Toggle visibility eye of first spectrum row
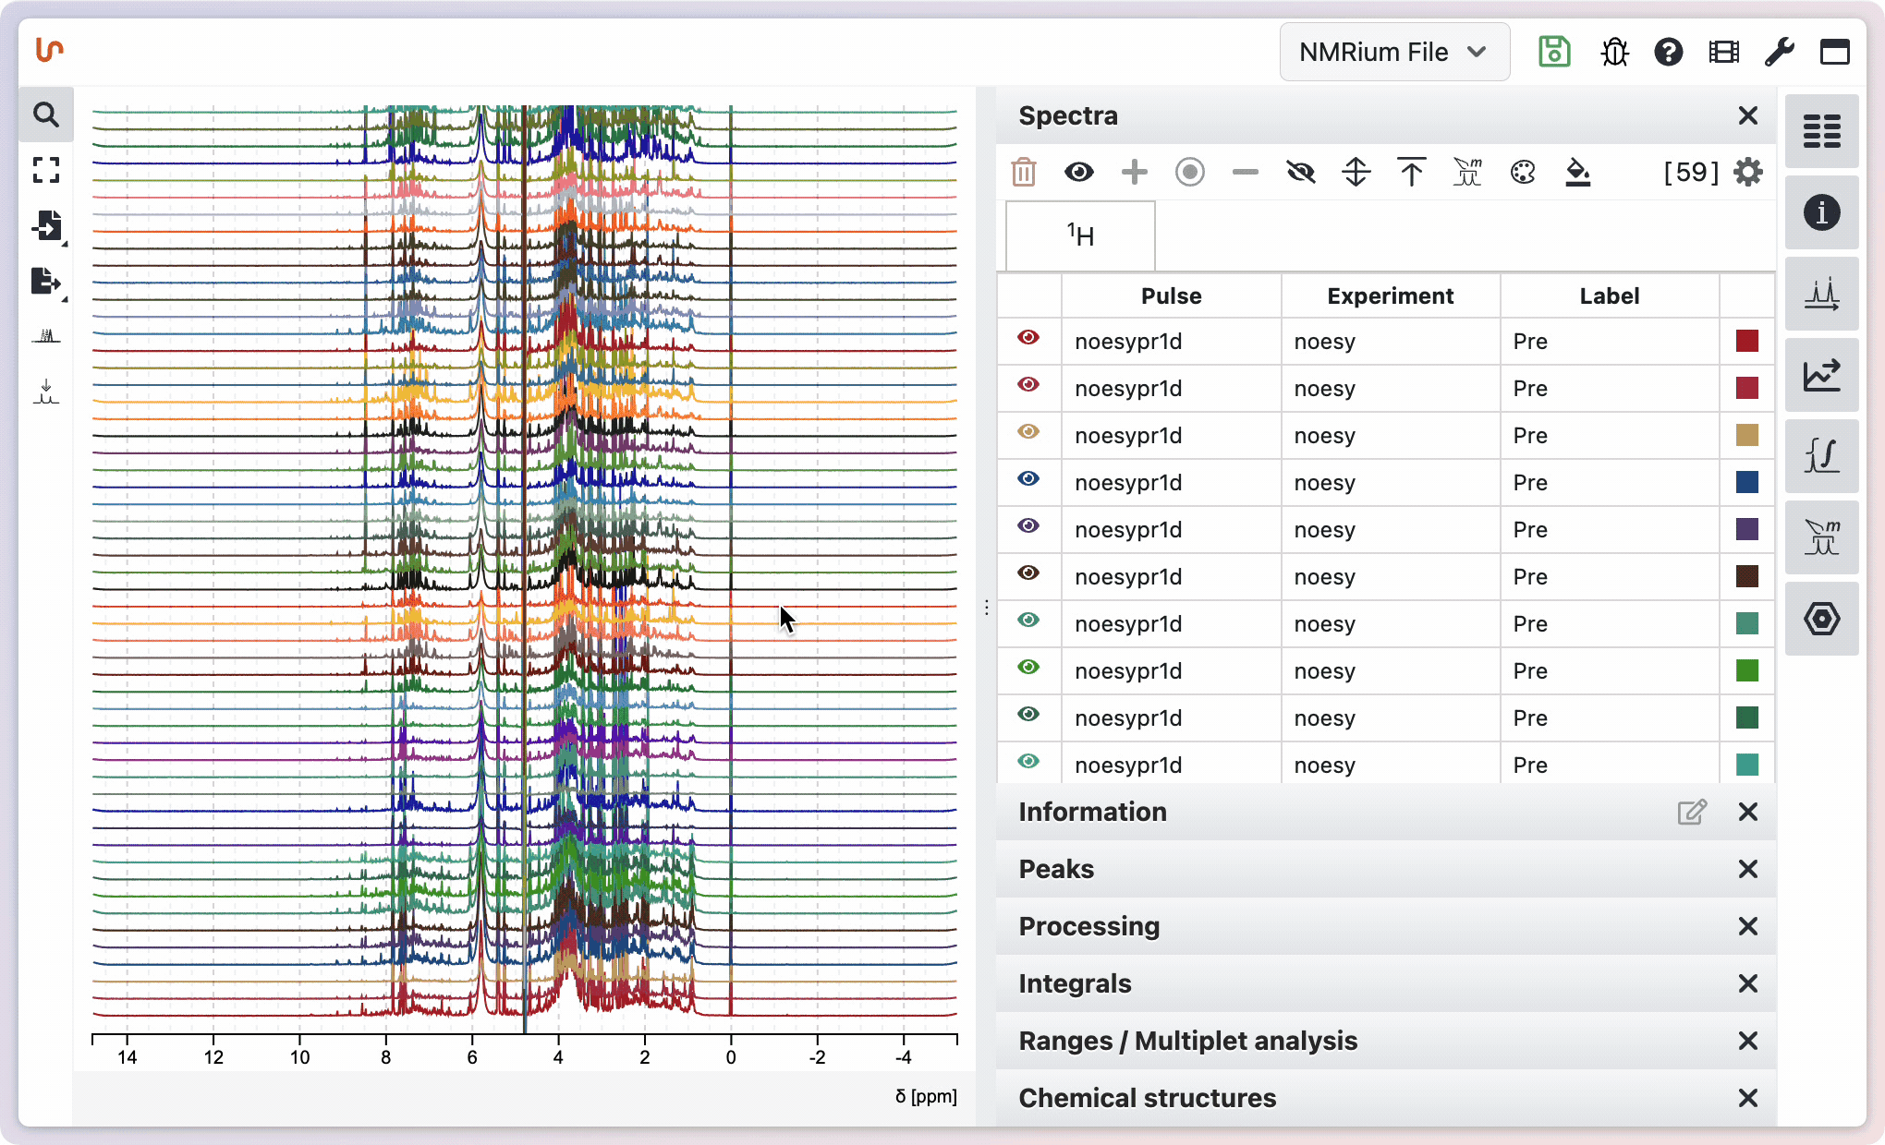Image resolution: width=1885 pixels, height=1145 pixels. coord(1028,339)
